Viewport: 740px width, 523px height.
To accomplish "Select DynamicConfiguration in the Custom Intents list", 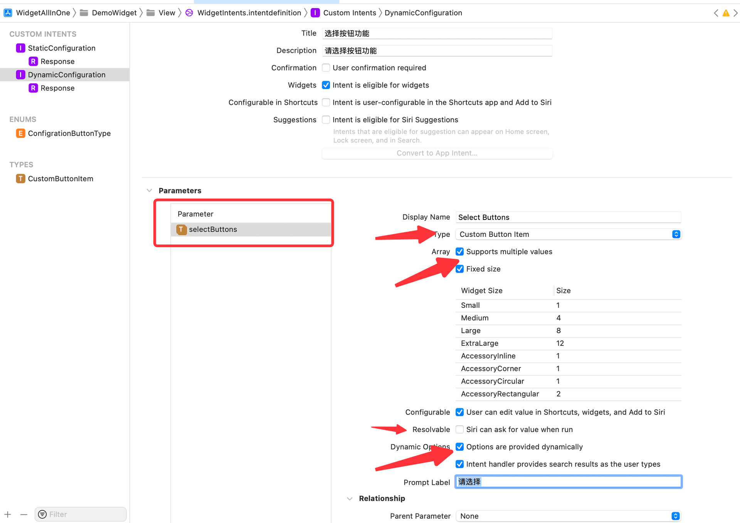I will click(x=66, y=75).
